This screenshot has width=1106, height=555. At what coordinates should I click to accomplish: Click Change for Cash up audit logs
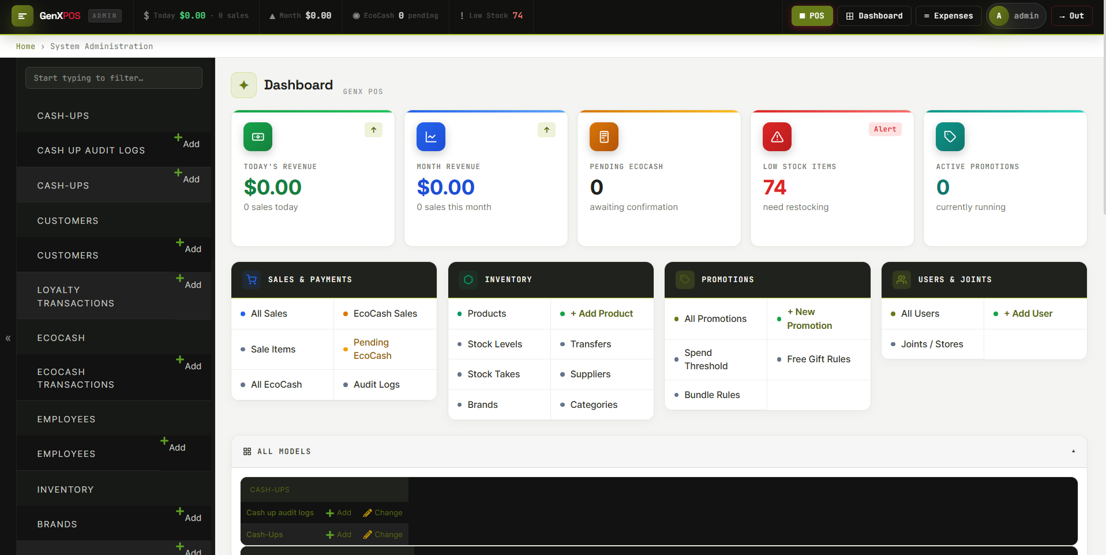[383, 513]
